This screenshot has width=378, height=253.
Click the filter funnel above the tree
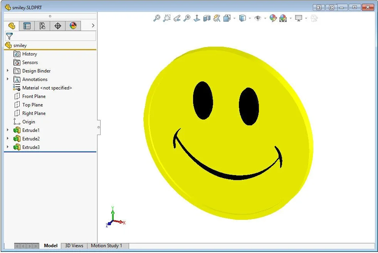(x=10, y=36)
